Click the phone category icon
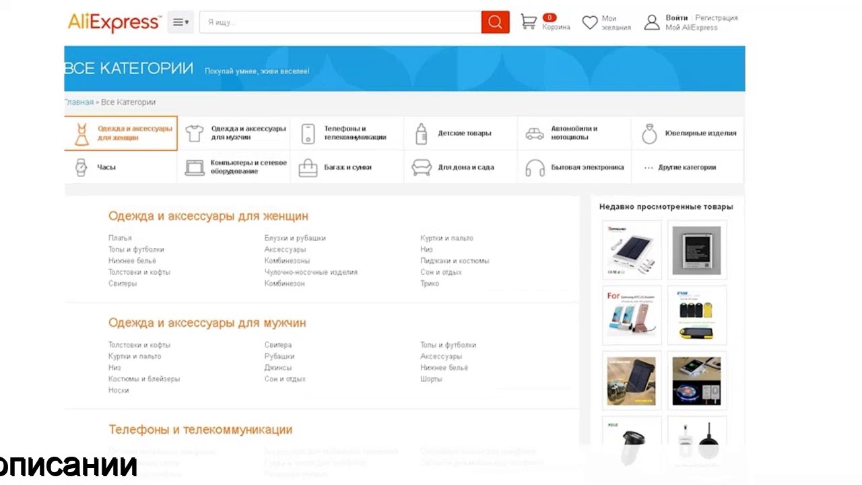Viewport: 862px width, 485px height. tap(308, 133)
